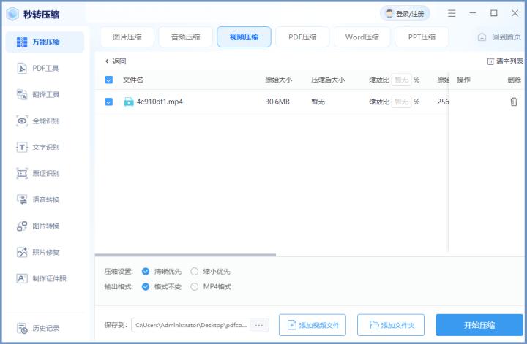This screenshot has height=344, width=527.
Task: Click the 操作 column header
Action: [x=463, y=80]
